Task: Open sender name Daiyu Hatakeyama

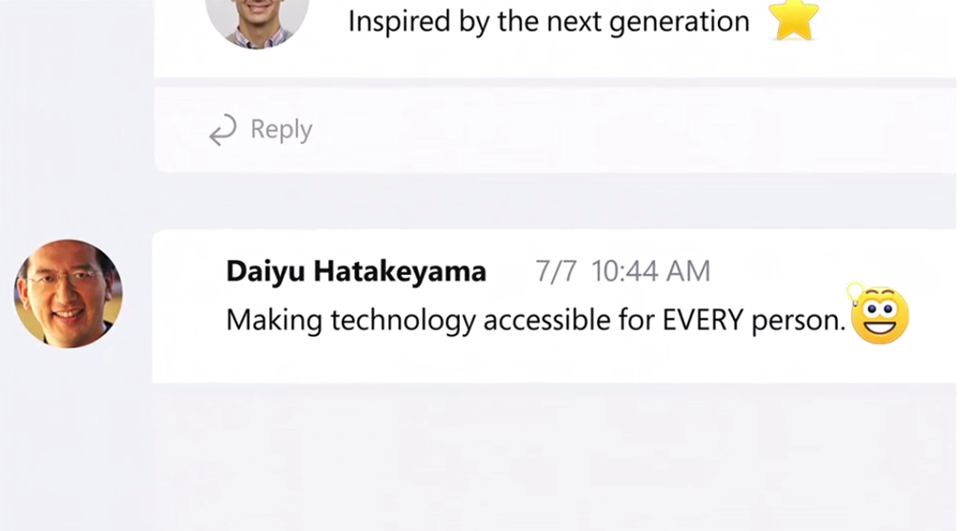Action: coord(356,271)
